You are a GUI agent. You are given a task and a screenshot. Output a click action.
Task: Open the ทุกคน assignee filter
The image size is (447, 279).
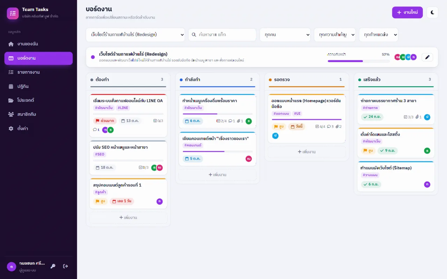[285, 35]
